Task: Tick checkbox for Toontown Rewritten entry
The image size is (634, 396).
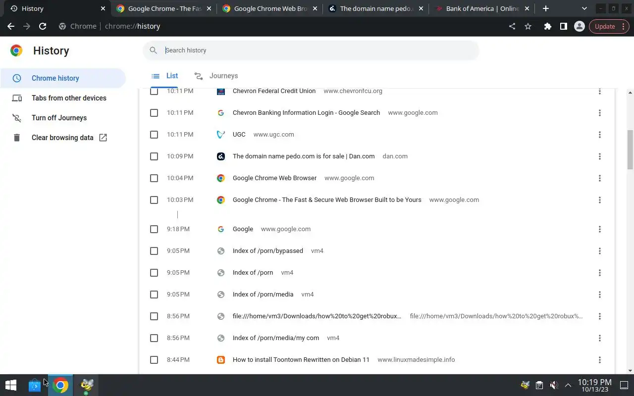Action: (x=154, y=360)
